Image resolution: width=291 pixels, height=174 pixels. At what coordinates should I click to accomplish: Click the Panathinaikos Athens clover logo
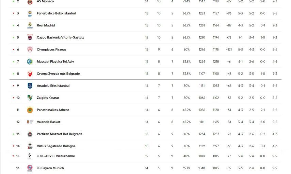click(30, 110)
